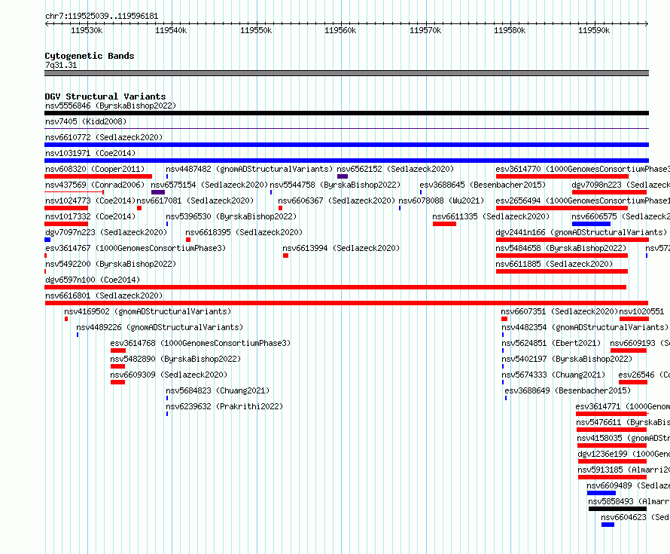The width and height of the screenshot is (670, 554).
Task: Click the nsv6239632 (Prakrithi2022) label
Action: 224,406
